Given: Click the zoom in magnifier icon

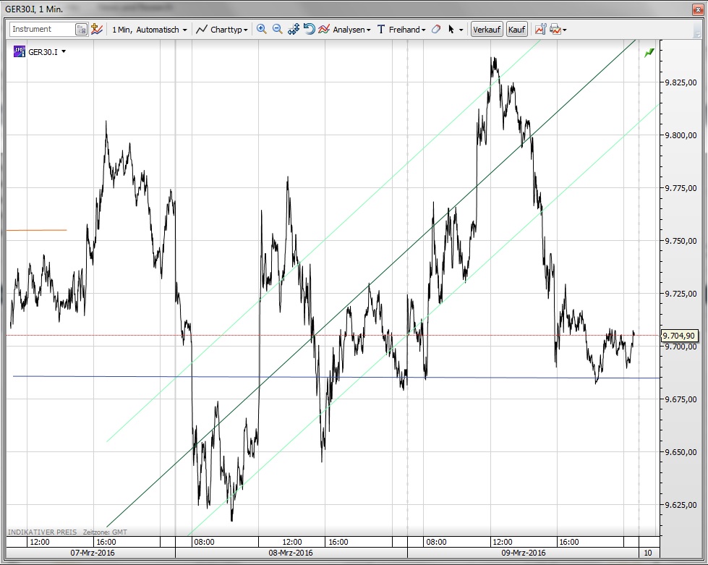Looking at the screenshot, I should pos(261,30).
